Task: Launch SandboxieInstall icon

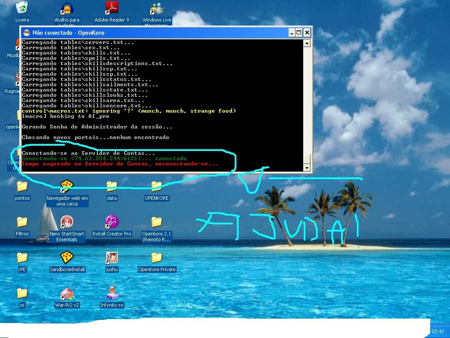Action: click(67, 258)
